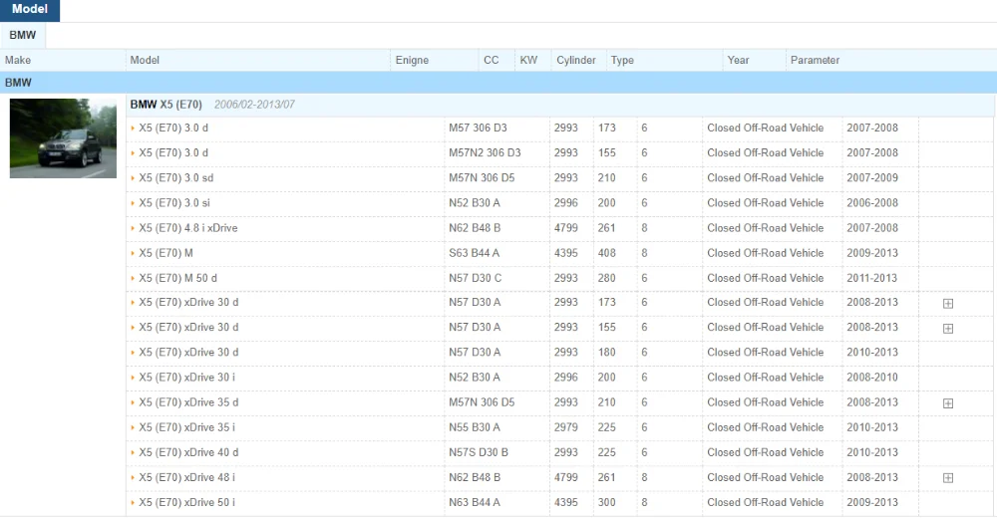Click the Model column header
Image resolution: width=997 pixels, height=519 pixels.
[145, 60]
